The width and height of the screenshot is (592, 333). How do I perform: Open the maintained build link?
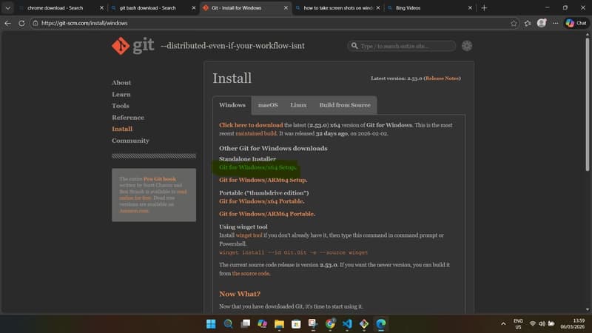pos(256,133)
